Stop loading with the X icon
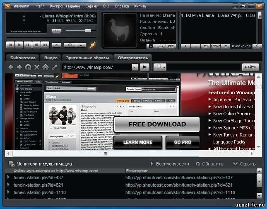 click(37, 67)
